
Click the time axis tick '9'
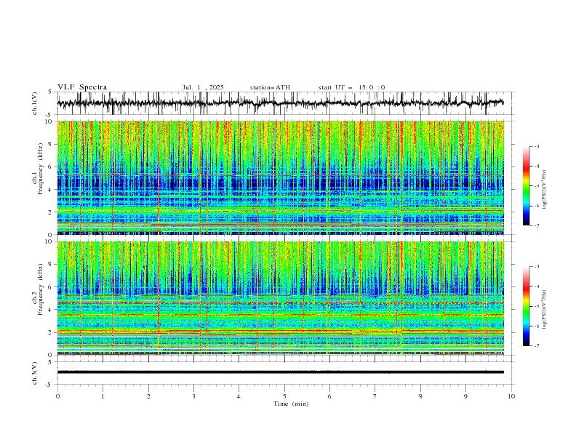465,396
